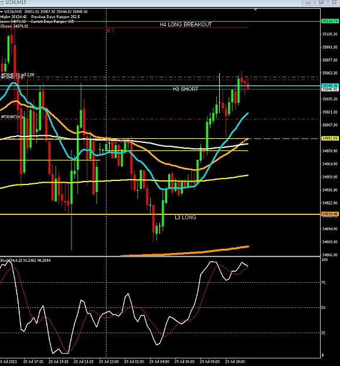The width and height of the screenshot is (340, 366).
Task: Click the US30,M15 chart window icon
Action: click(x=1, y=2)
